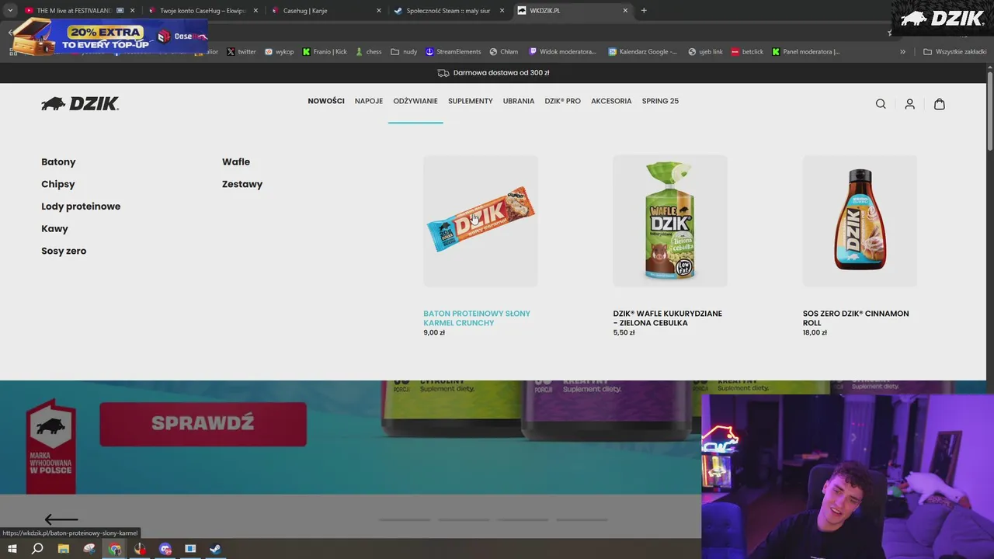Open the ujeb link bookmark
Image resolution: width=994 pixels, height=559 pixels.
pyautogui.click(x=705, y=52)
